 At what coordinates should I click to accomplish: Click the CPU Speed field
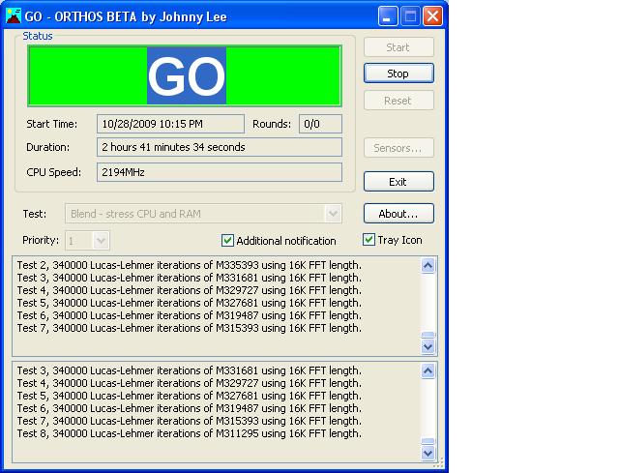(x=220, y=172)
